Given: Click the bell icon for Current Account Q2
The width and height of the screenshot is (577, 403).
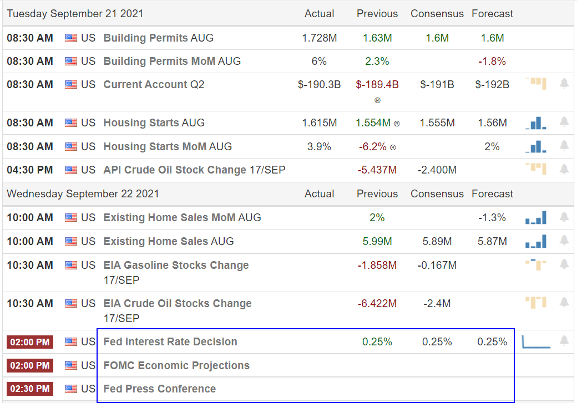Looking at the screenshot, I should pyautogui.click(x=564, y=84).
